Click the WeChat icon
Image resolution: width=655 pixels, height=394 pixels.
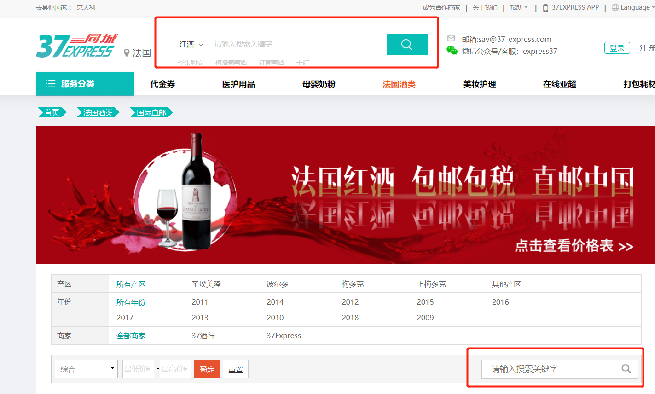452,51
